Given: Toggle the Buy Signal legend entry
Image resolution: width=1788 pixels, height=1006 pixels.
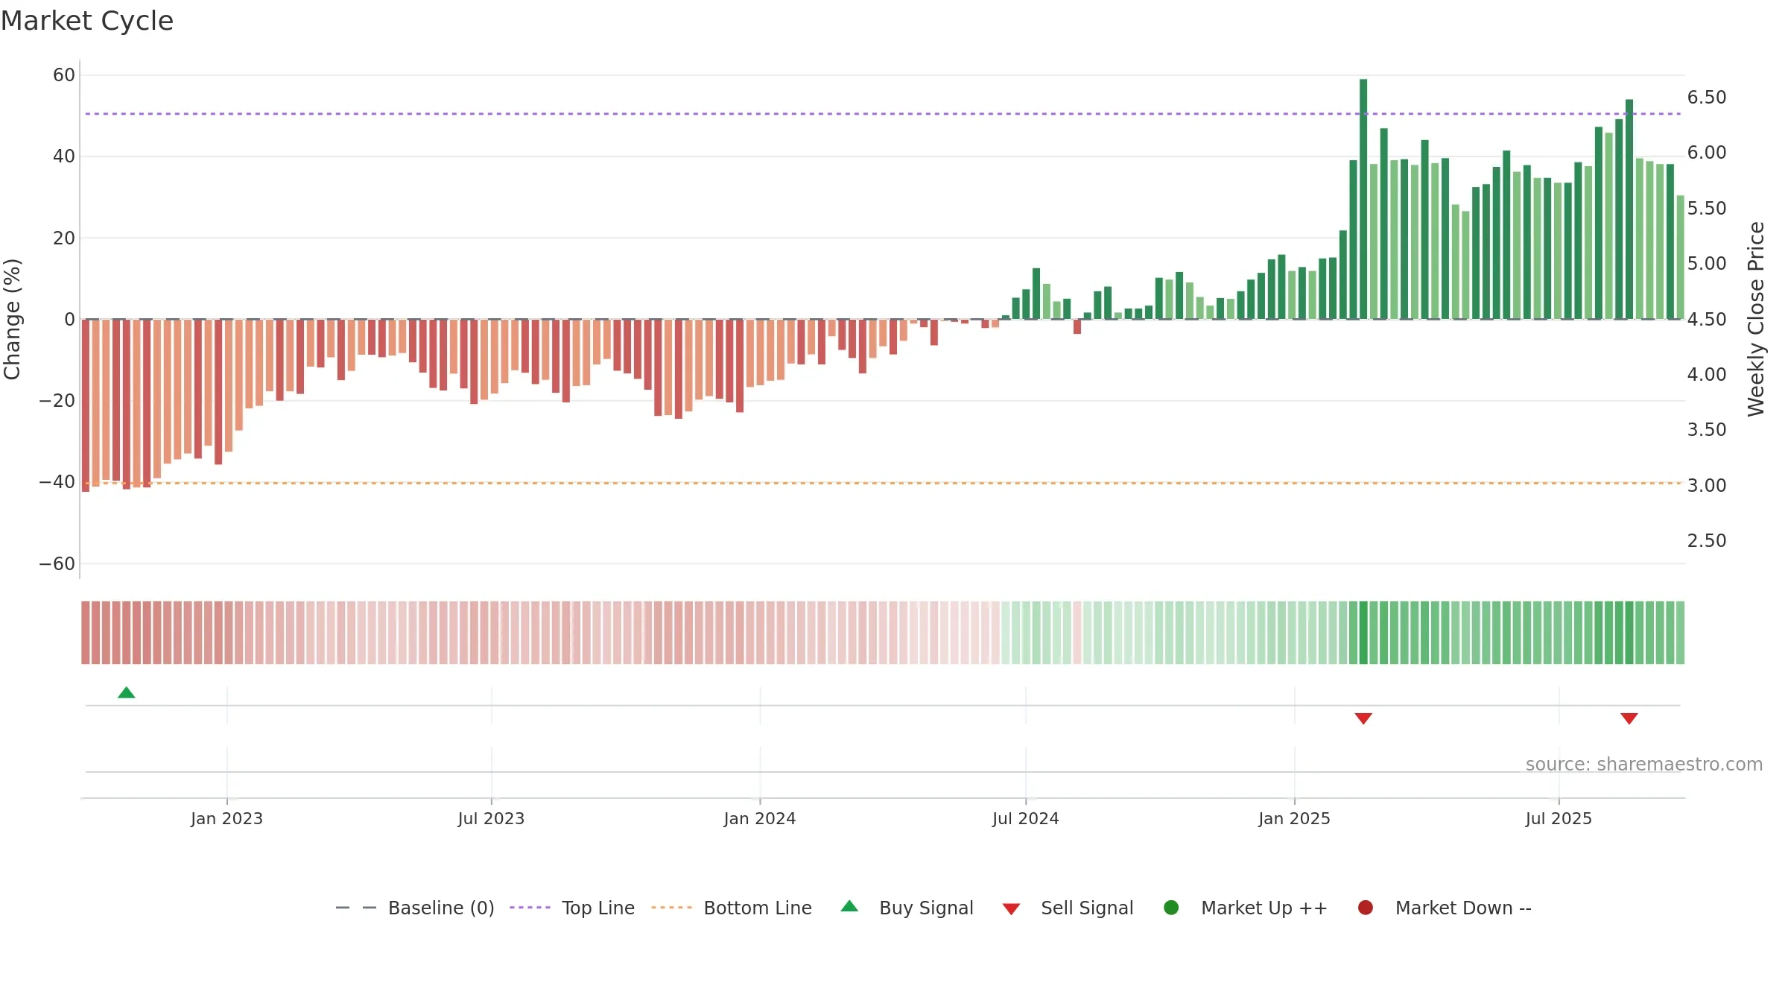Looking at the screenshot, I should click(907, 908).
